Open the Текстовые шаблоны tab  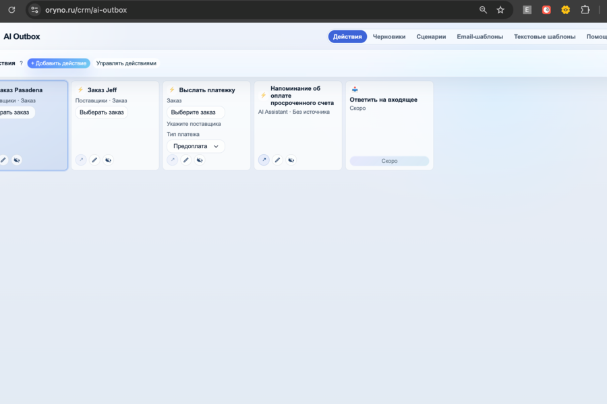click(544, 36)
